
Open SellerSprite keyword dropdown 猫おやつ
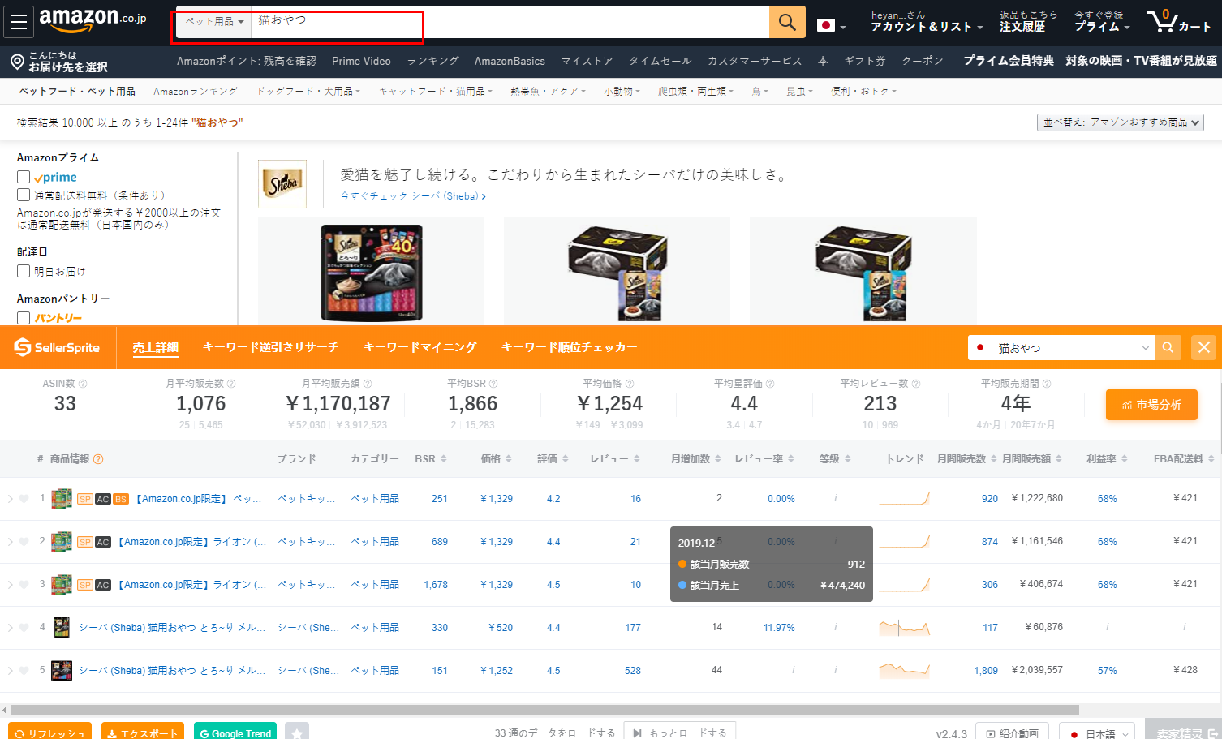pyautogui.click(x=1061, y=347)
